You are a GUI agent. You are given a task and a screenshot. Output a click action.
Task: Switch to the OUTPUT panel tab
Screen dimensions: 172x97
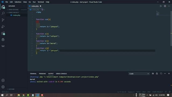click(x=51, y=74)
